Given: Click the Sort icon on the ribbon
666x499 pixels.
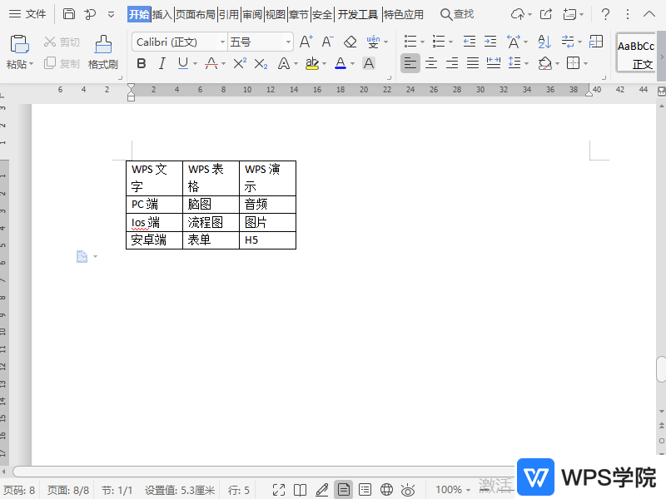Looking at the screenshot, I should [544, 42].
